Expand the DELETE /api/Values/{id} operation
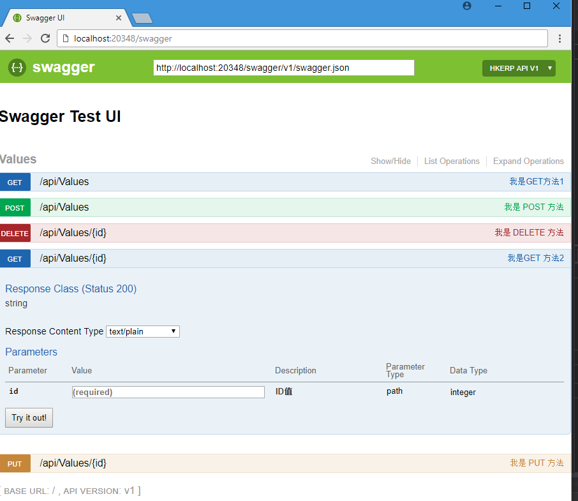Image resolution: width=578 pixels, height=501 pixels. tap(285, 233)
